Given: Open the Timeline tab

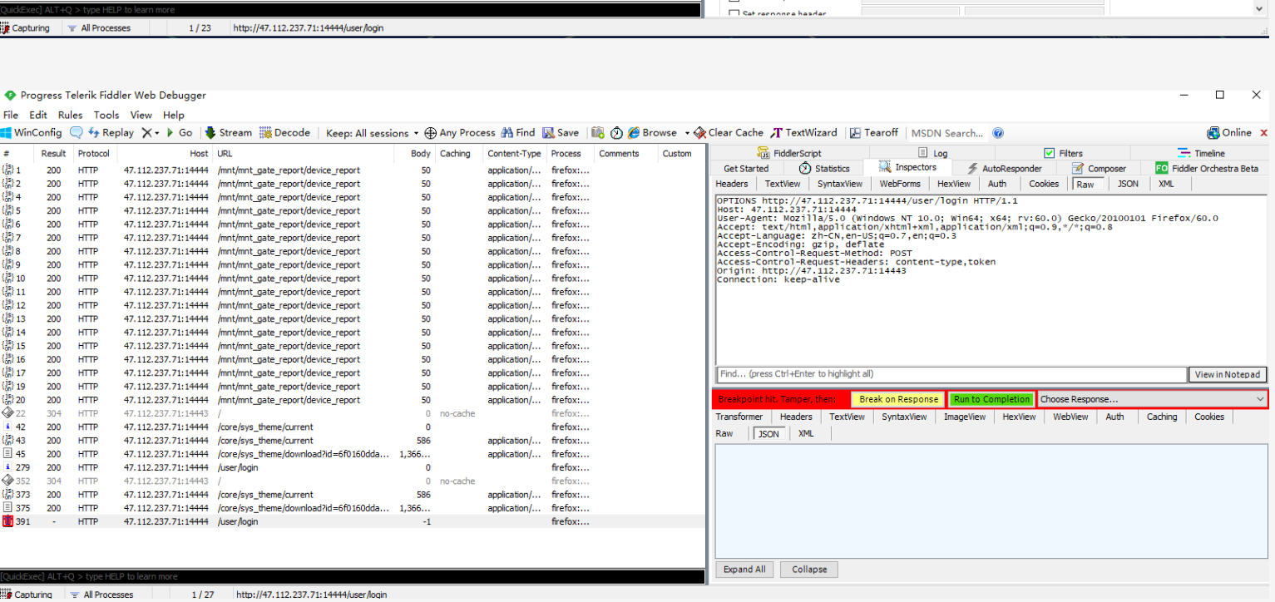Looking at the screenshot, I should (x=1201, y=153).
